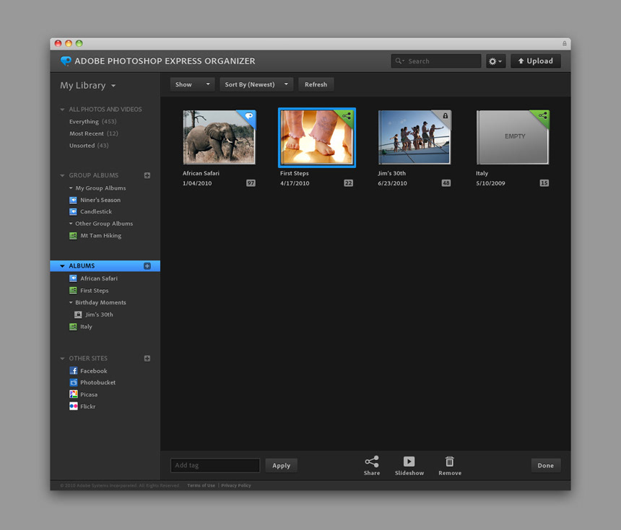Add a new group album with plus icon
Image resolution: width=621 pixels, height=530 pixels.
[147, 175]
